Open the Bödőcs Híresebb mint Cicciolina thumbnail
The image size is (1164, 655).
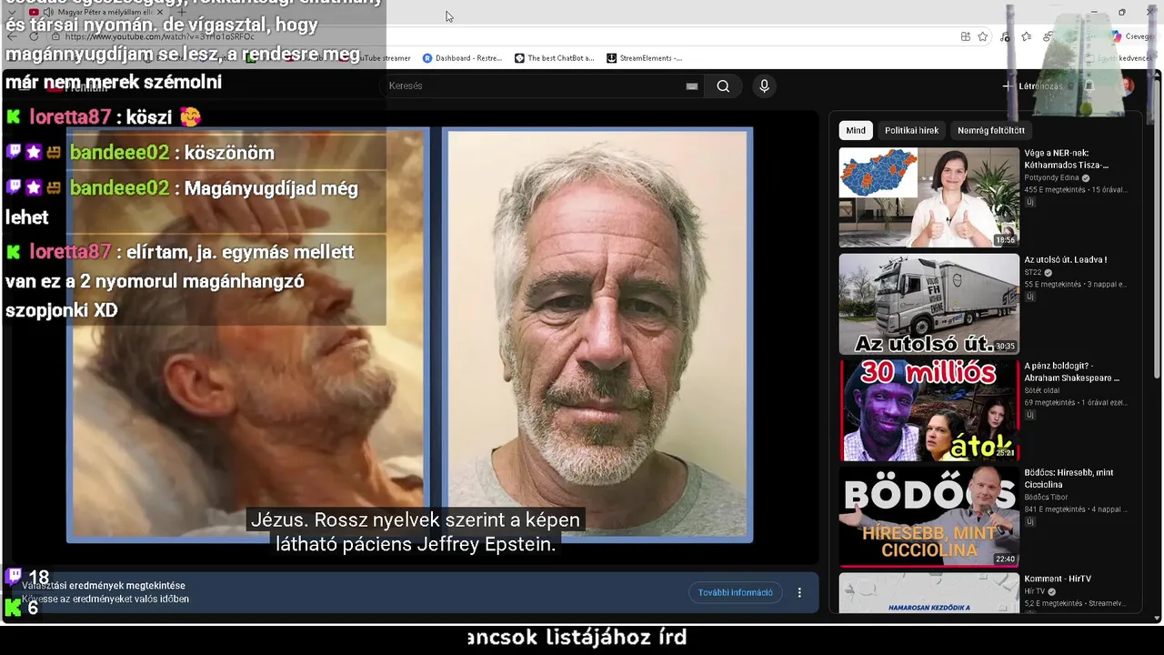click(928, 517)
